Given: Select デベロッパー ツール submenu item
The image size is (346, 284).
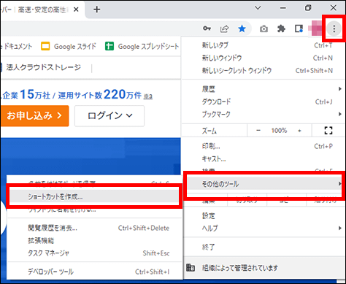Looking at the screenshot, I should (95, 272).
